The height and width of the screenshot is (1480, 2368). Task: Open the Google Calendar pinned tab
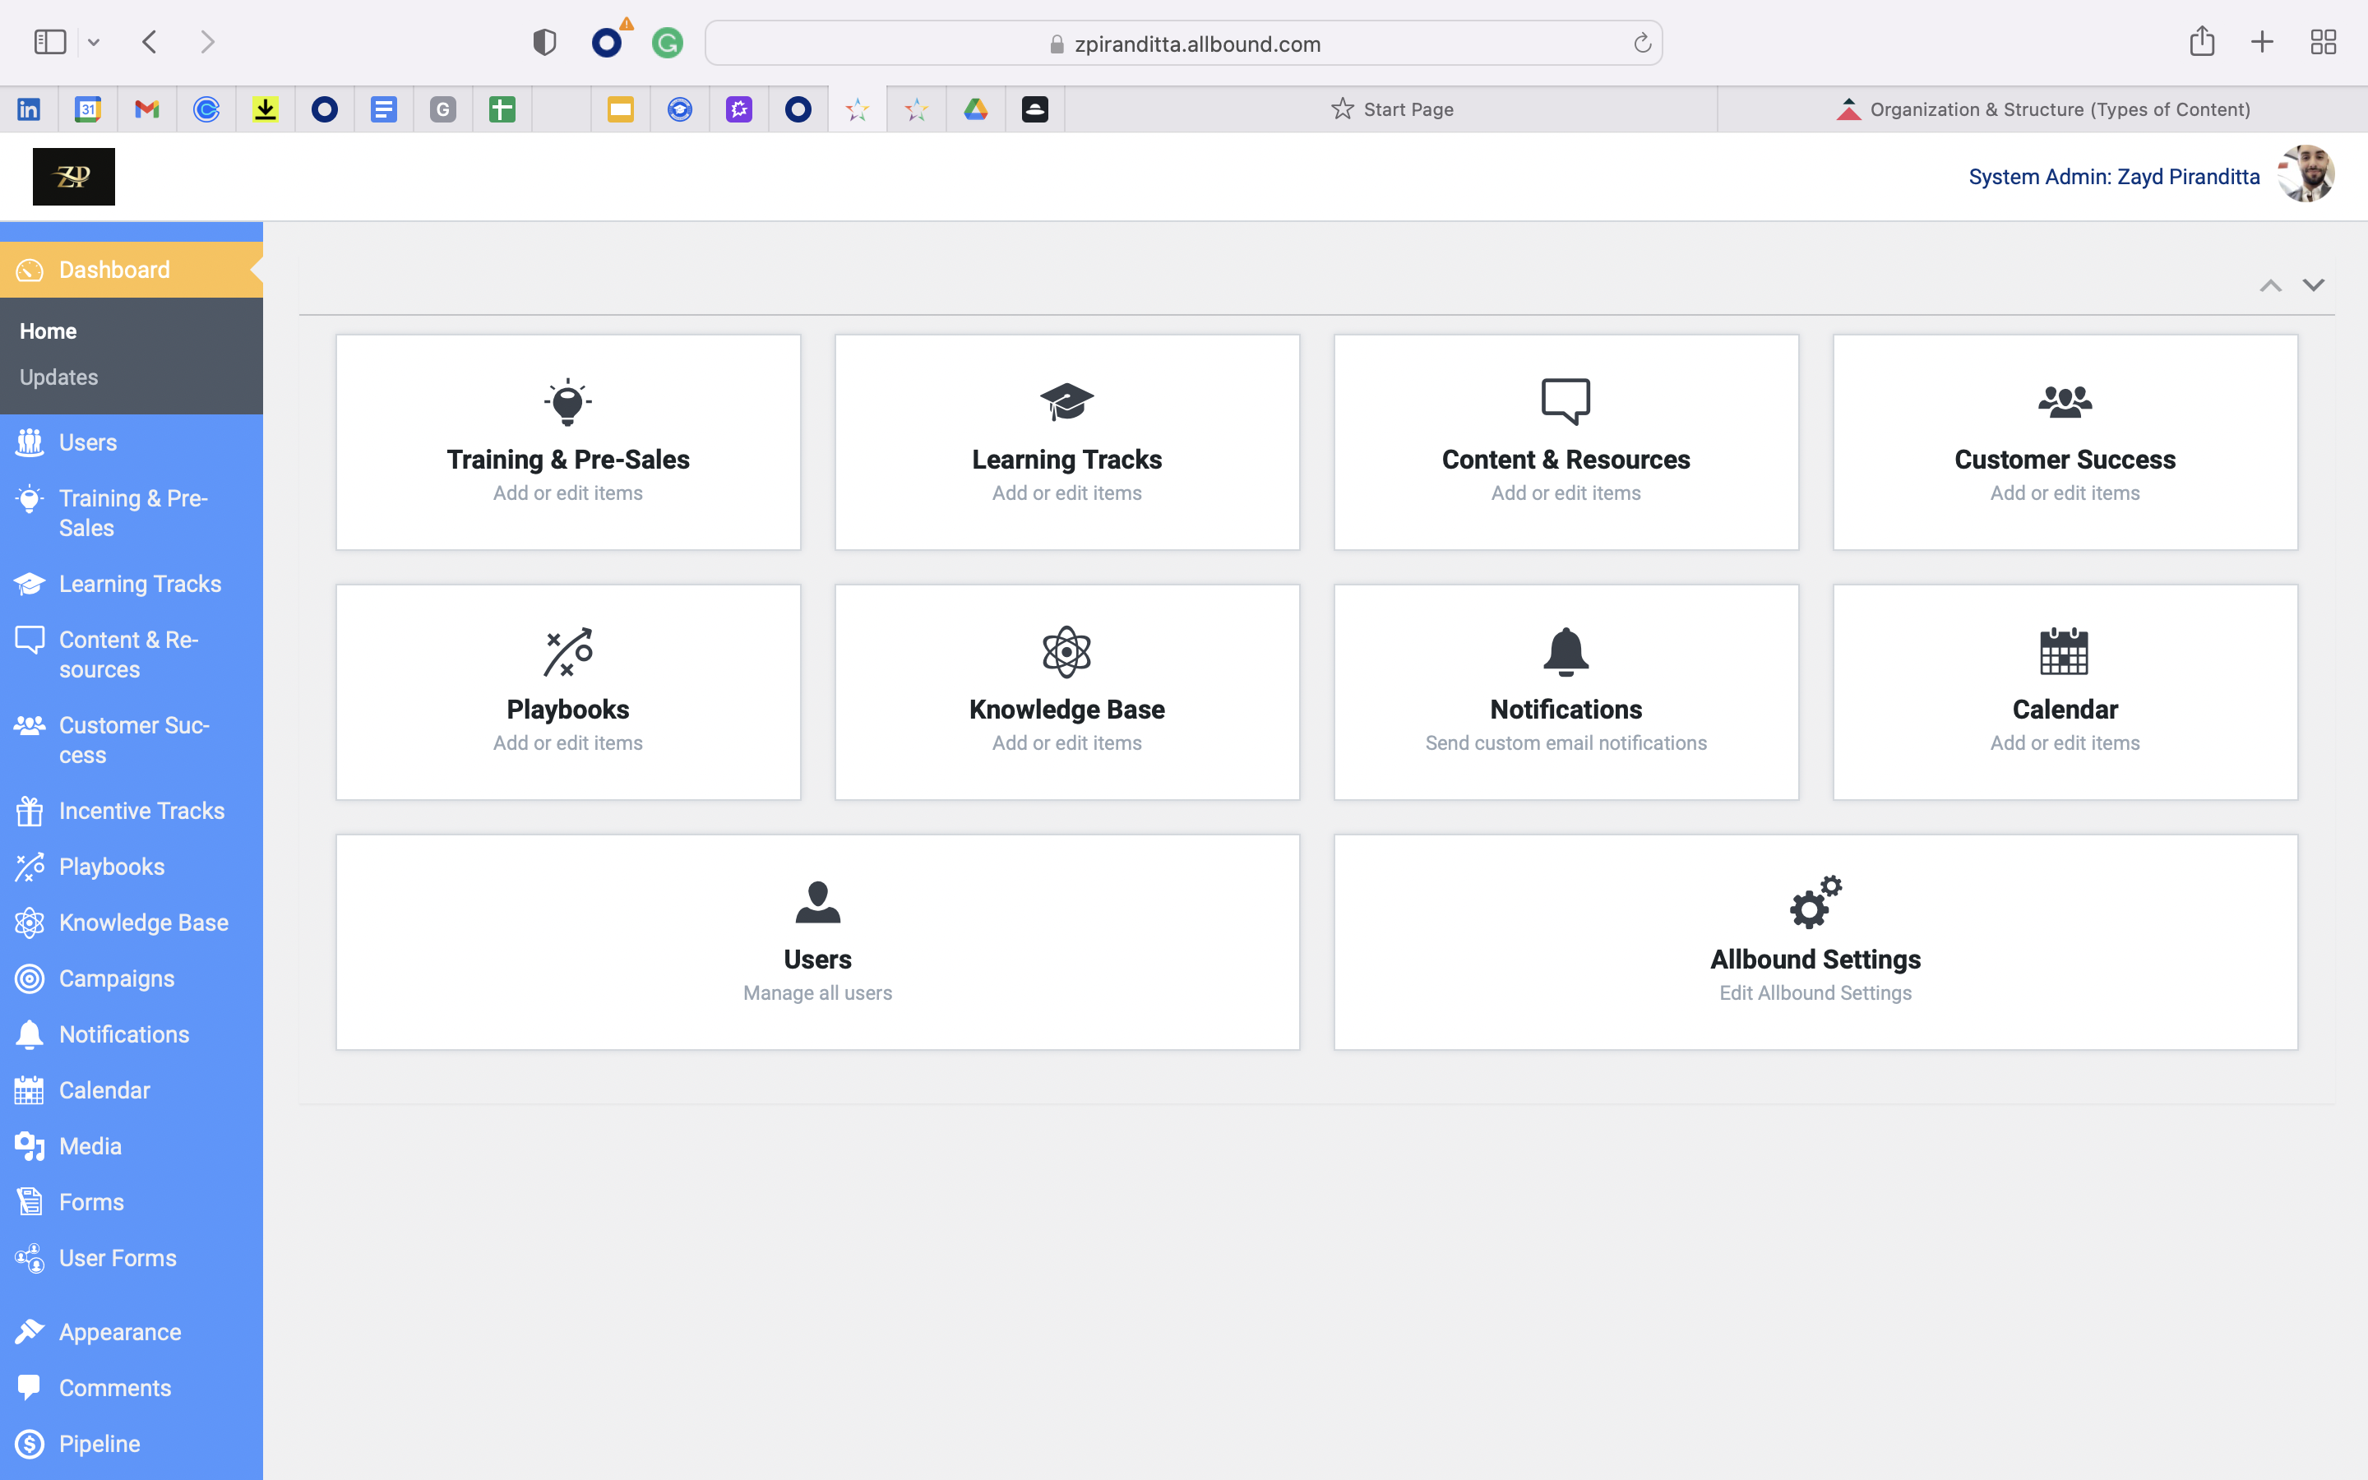tap(88, 109)
